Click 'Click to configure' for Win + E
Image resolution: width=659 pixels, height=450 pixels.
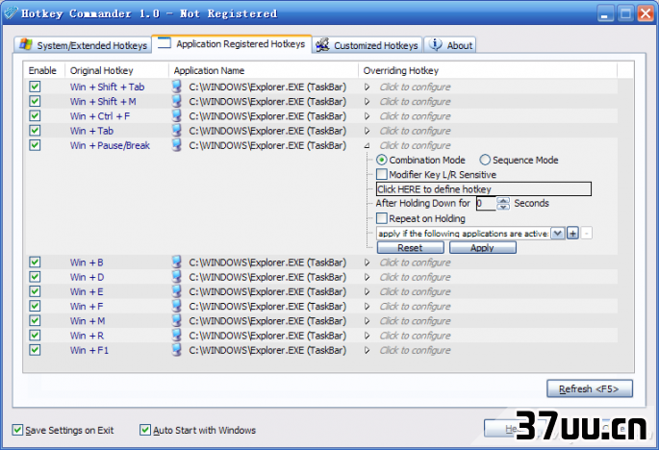pyautogui.click(x=416, y=291)
